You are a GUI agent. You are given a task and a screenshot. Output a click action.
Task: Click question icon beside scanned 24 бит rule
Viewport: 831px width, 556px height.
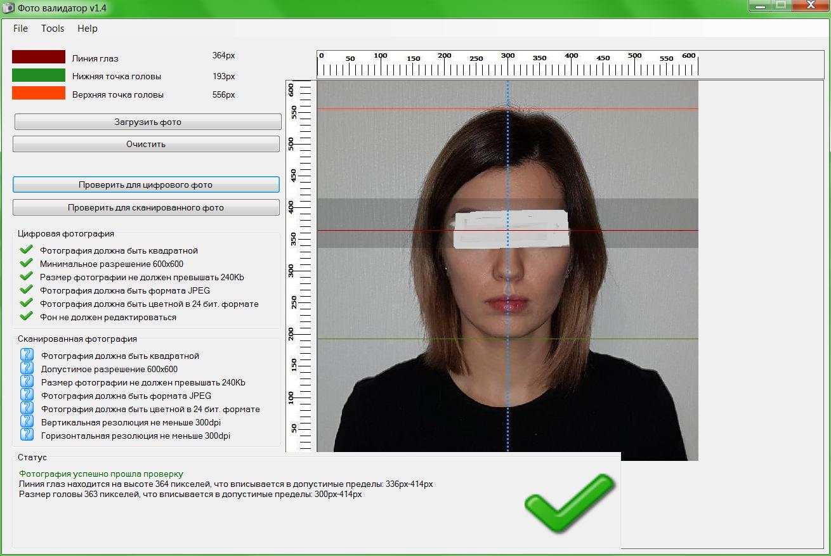27,408
